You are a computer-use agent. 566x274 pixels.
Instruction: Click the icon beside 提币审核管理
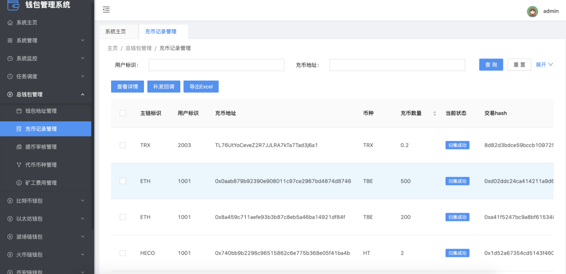tap(19, 147)
